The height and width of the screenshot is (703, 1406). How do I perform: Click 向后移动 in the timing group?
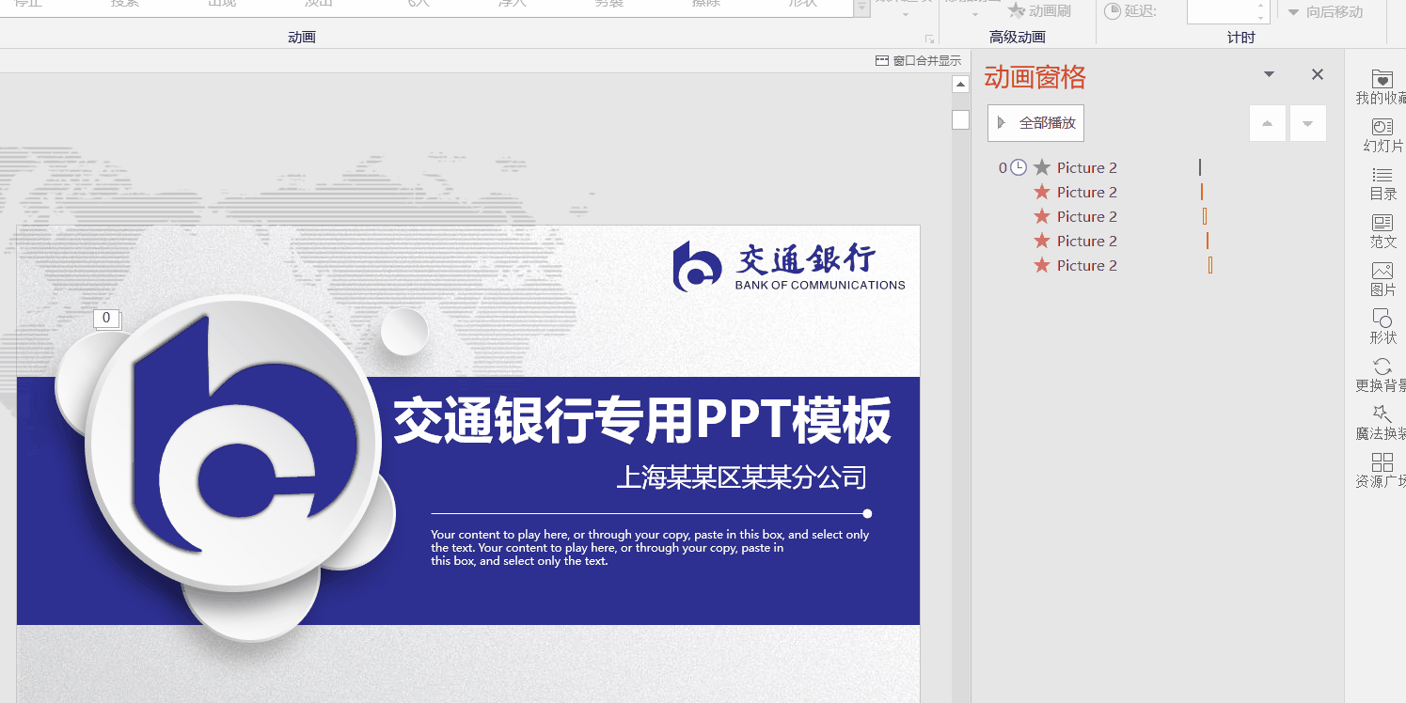tap(1324, 12)
